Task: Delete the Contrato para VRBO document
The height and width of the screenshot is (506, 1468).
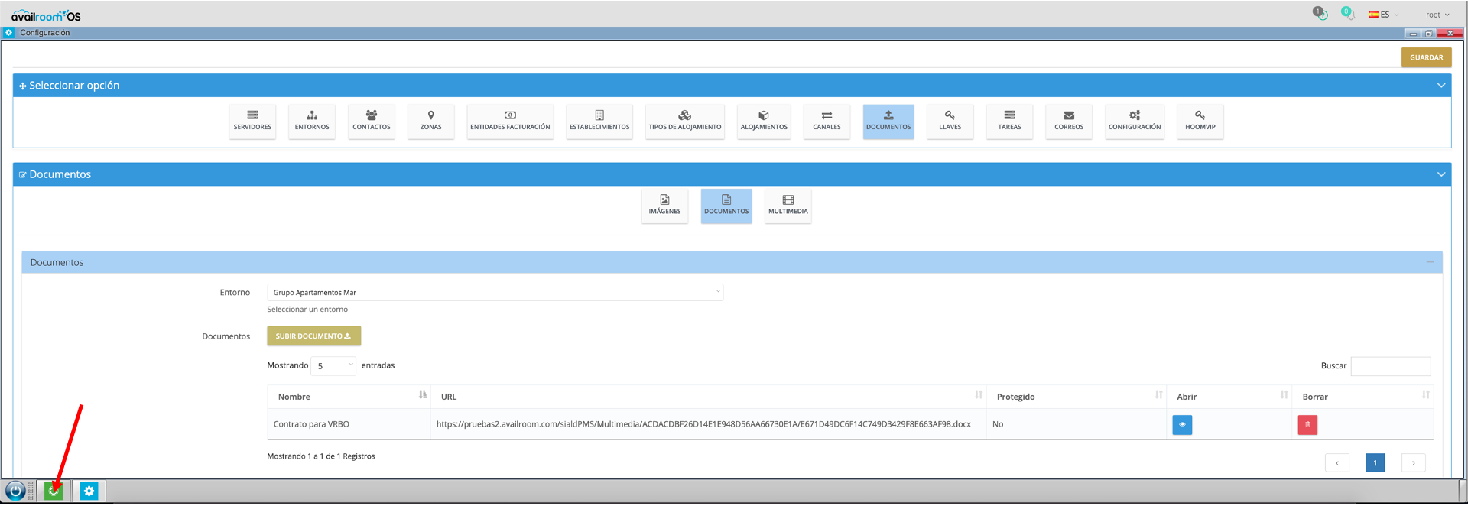Action: point(1307,425)
